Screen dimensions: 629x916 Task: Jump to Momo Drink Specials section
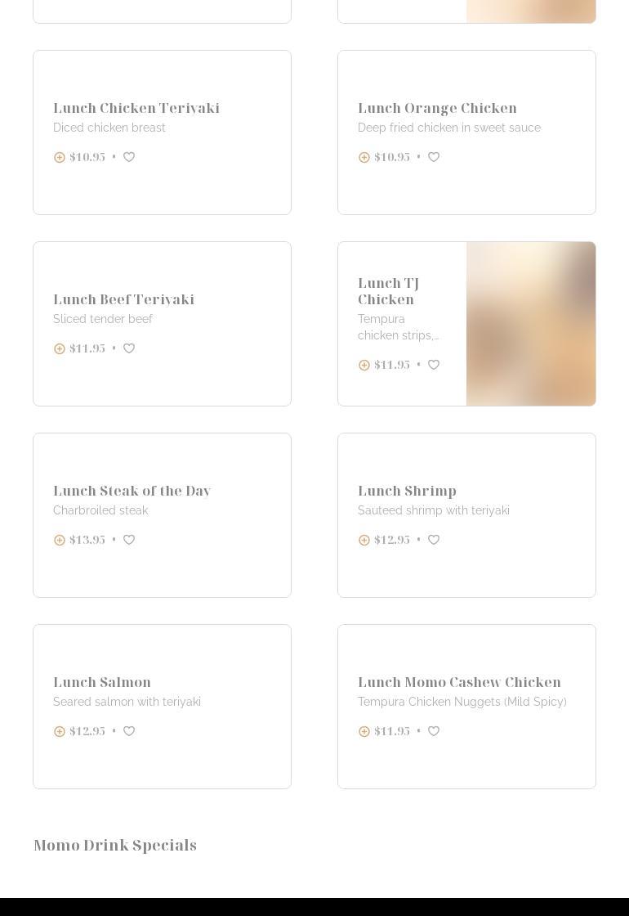tap(115, 845)
